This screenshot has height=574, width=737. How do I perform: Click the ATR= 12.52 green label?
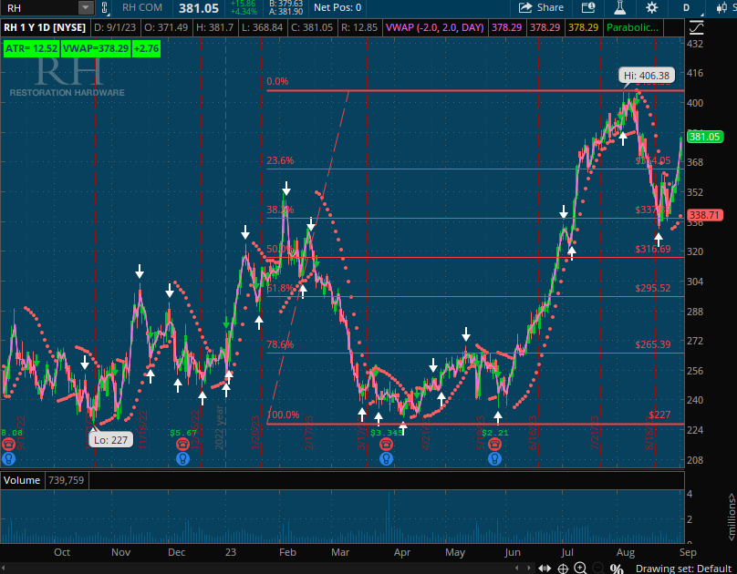(x=31, y=48)
